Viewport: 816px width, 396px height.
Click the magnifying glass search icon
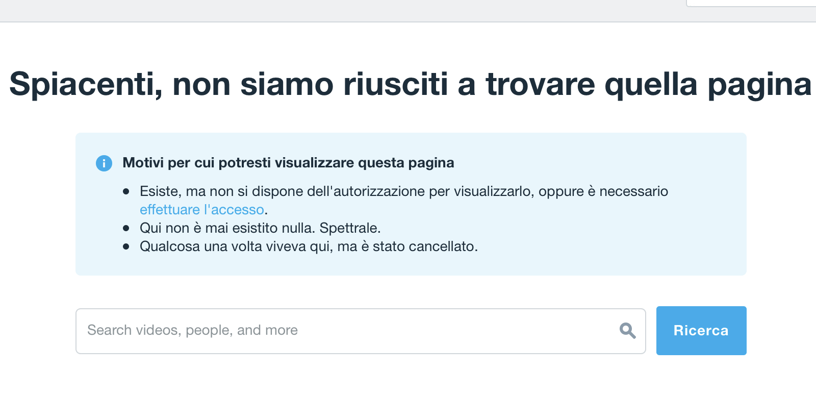(627, 331)
